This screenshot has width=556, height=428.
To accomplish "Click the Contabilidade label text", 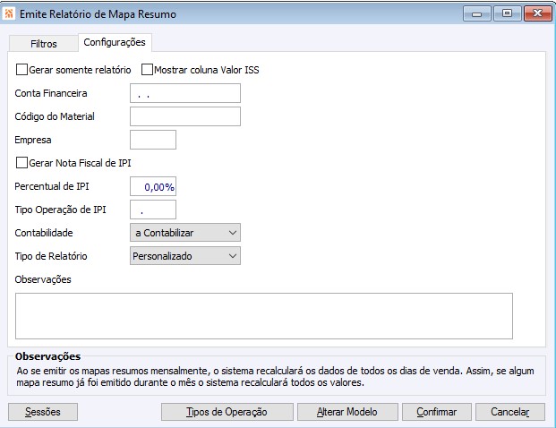I will (x=44, y=233).
